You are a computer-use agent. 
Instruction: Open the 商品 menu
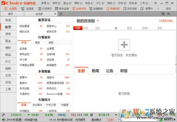[x=89, y=3]
